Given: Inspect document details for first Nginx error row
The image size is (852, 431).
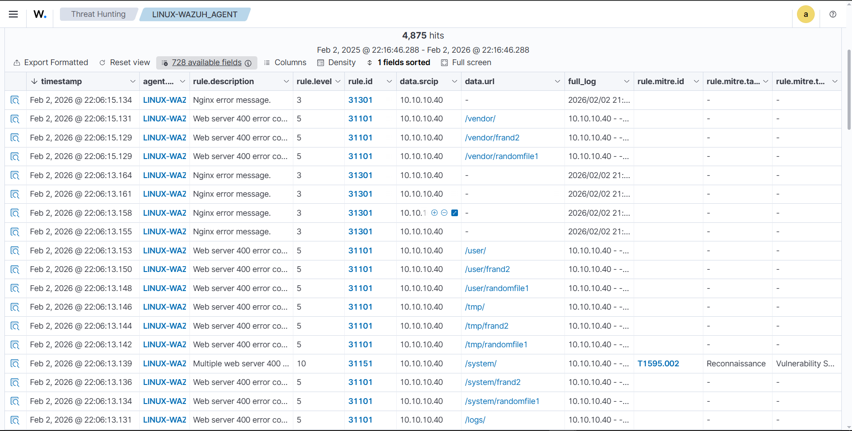Looking at the screenshot, I should click(x=15, y=100).
